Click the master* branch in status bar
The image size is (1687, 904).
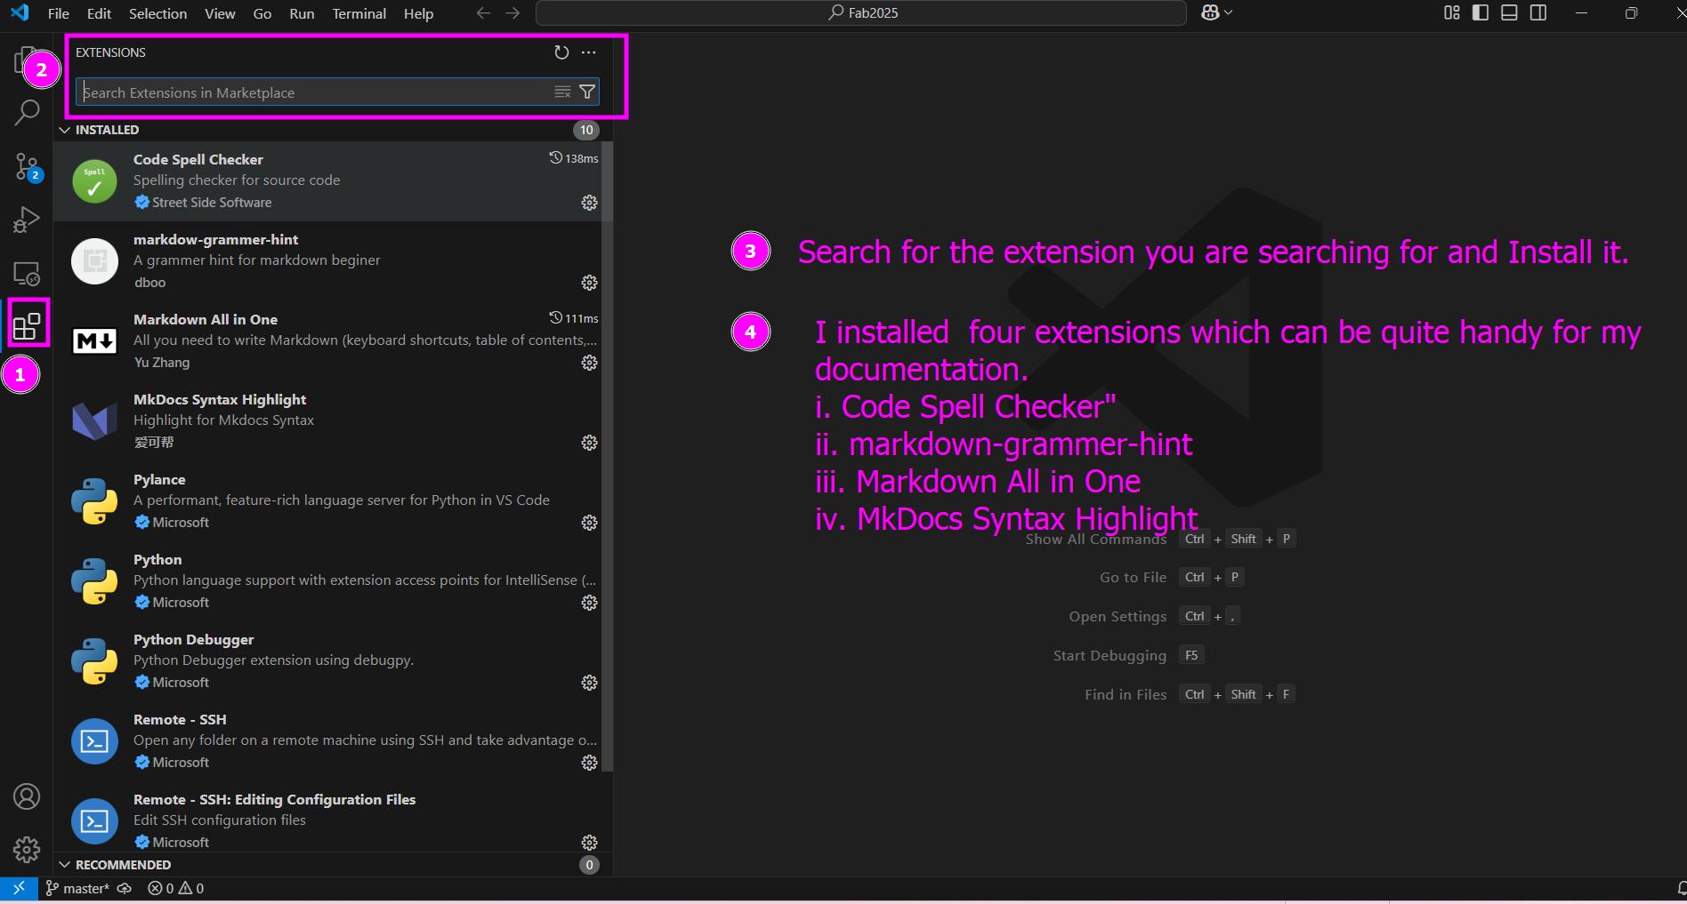(77, 888)
